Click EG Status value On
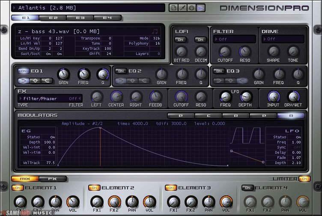Viewport: 322px width, 216px height. (x=53, y=137)
